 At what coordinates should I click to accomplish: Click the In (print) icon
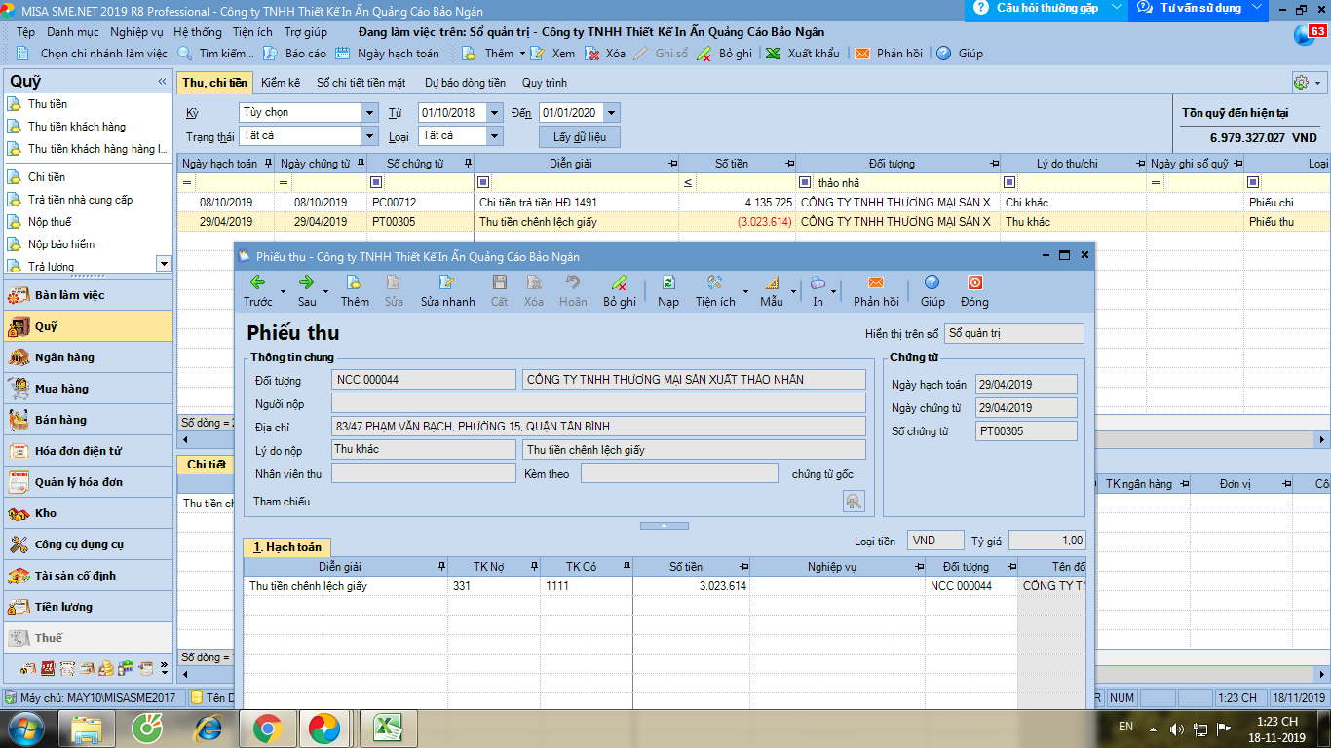click(818, 283)
